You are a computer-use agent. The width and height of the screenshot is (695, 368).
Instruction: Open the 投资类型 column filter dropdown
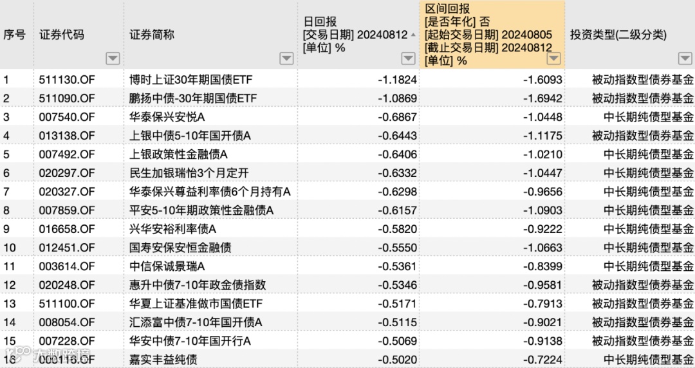click(x=685, y=59)
